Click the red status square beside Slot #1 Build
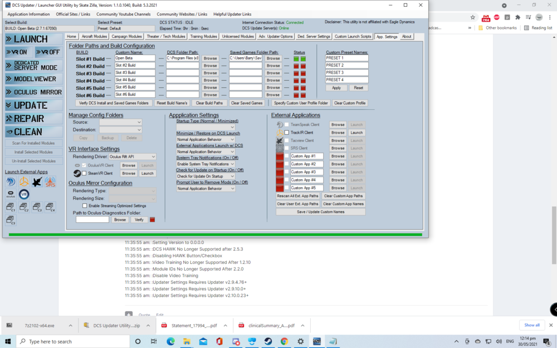This screenshot has width=557, height=348. [295, 58]
